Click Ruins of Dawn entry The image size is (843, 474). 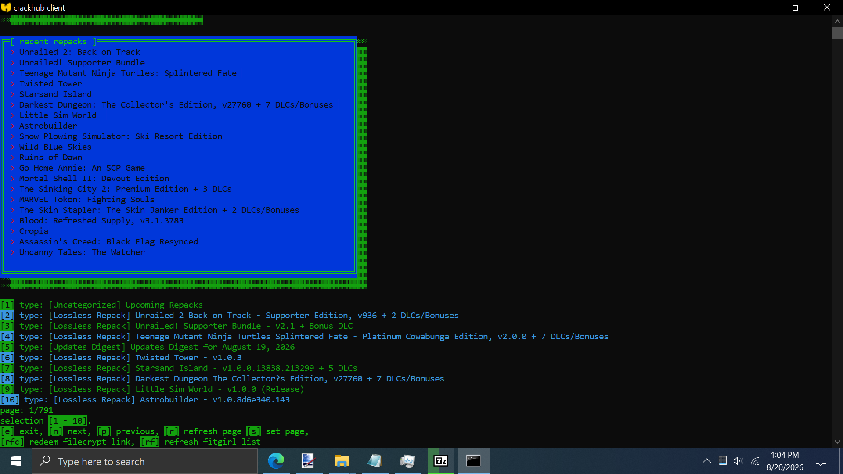pos(50,158)
